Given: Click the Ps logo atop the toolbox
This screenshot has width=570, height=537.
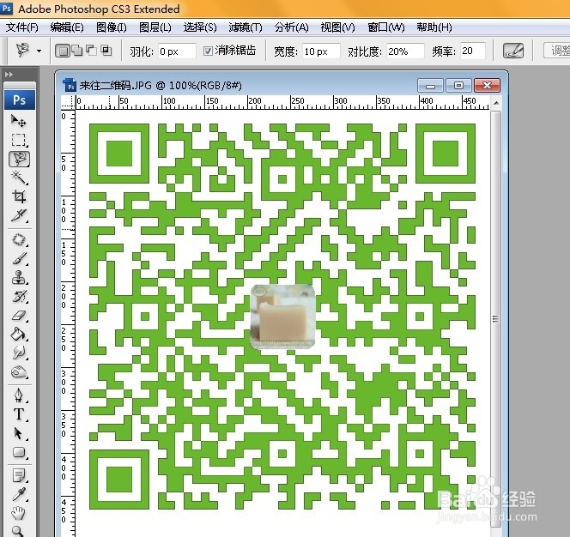Looking at the screenshot, I should (x=20, y=100).
